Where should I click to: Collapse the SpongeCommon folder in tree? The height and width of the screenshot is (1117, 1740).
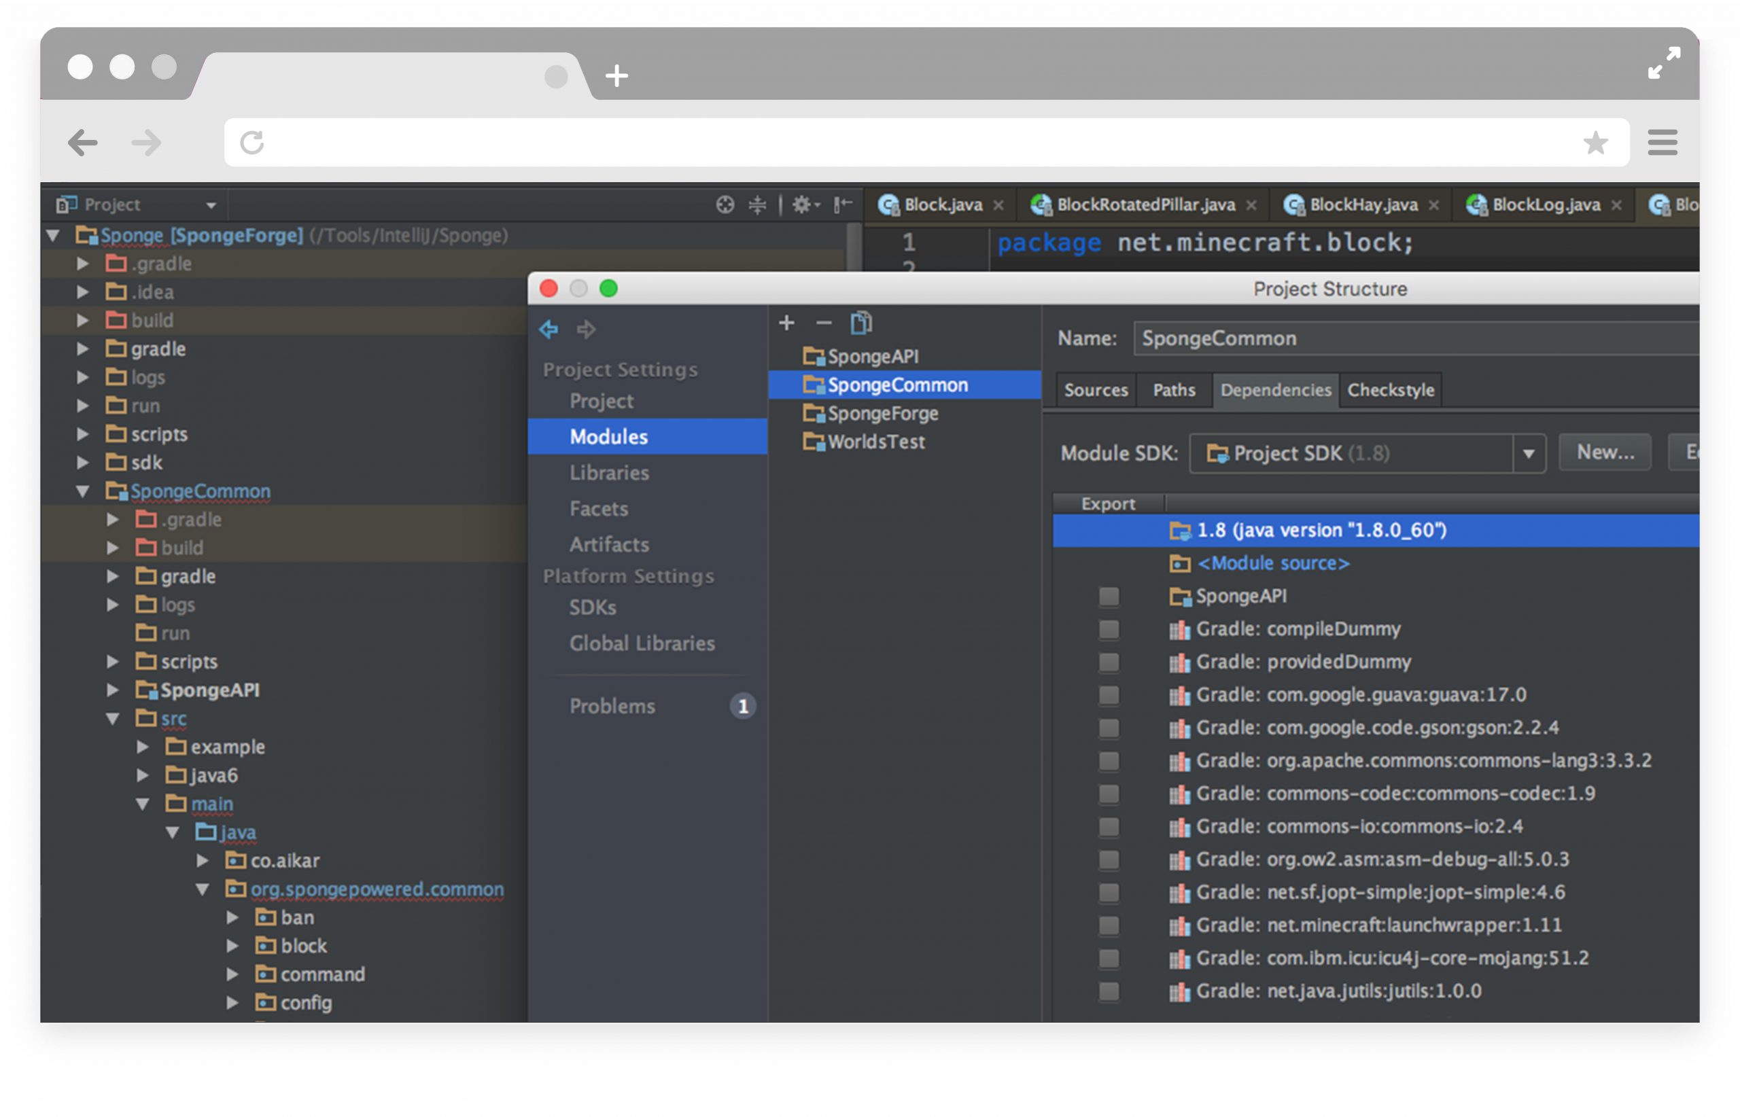(84, 492)
